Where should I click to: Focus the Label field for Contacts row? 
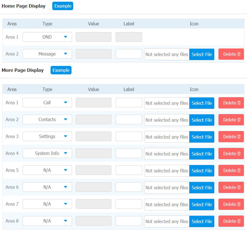tap(129, 119)
